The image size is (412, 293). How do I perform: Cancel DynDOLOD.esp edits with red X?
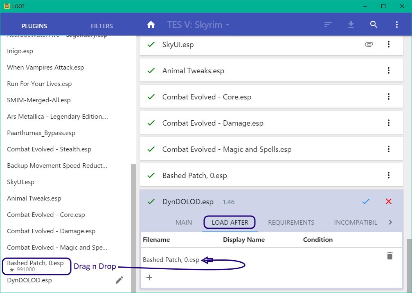[x=389, y=202]
